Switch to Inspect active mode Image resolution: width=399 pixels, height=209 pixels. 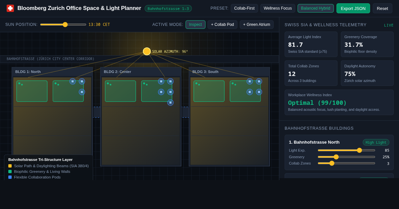(196, 25)
